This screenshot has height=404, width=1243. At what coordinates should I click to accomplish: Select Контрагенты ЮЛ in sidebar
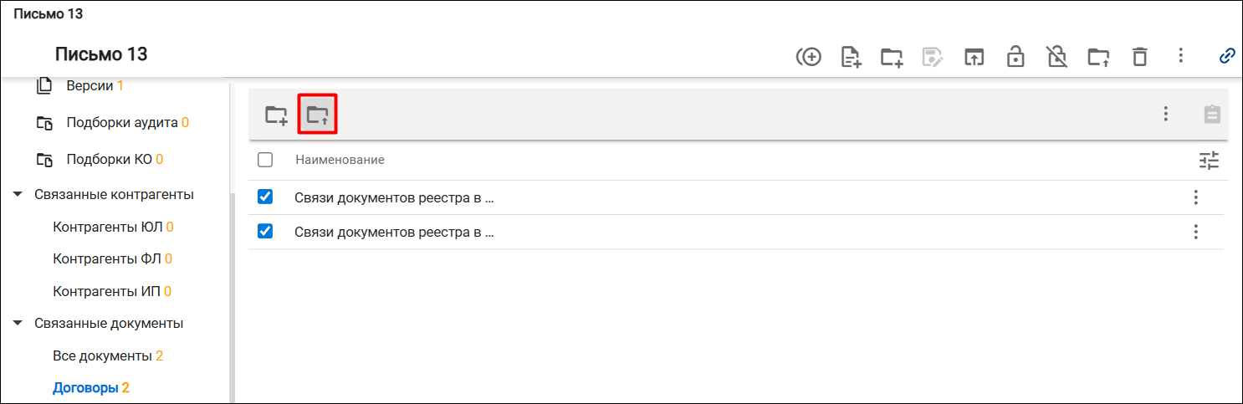pos(113,227)
